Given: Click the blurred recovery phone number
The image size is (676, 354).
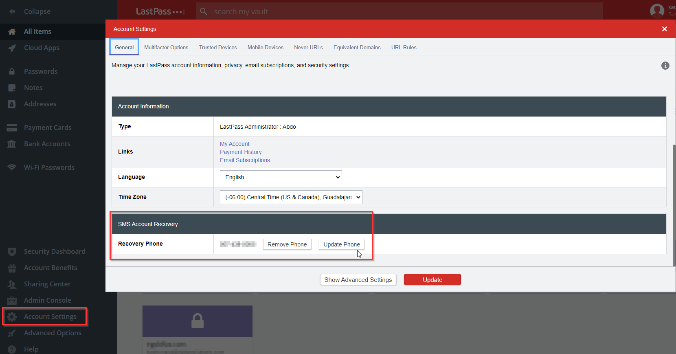Looking at the screenshot, I should coord(238,244).
